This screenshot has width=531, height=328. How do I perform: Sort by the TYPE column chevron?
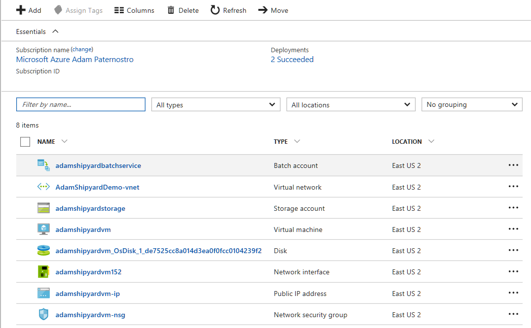click(x=297, y=141)
